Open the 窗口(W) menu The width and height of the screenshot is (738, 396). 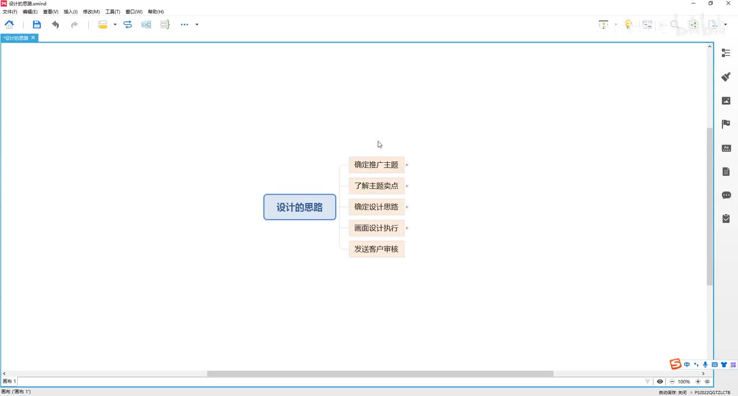[134, 12]
